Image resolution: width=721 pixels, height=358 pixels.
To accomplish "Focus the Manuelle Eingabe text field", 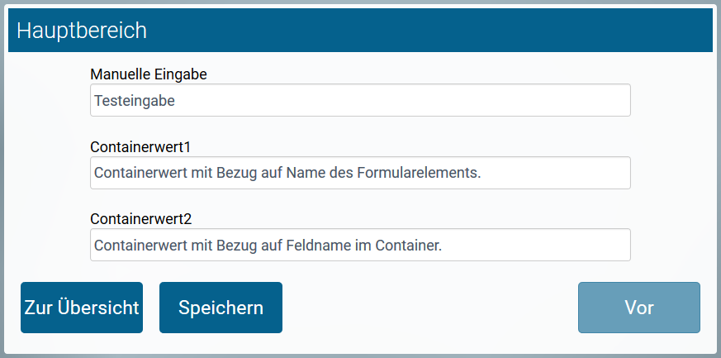I will [360, 100].
